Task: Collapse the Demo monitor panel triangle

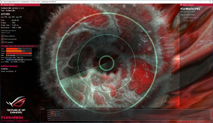Action: pyautogui.click(x=2, y=5)
